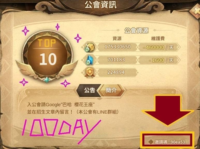This screenshot has height=149, width=200.
Task: Click the 維護費 column header
Action: 158,38
